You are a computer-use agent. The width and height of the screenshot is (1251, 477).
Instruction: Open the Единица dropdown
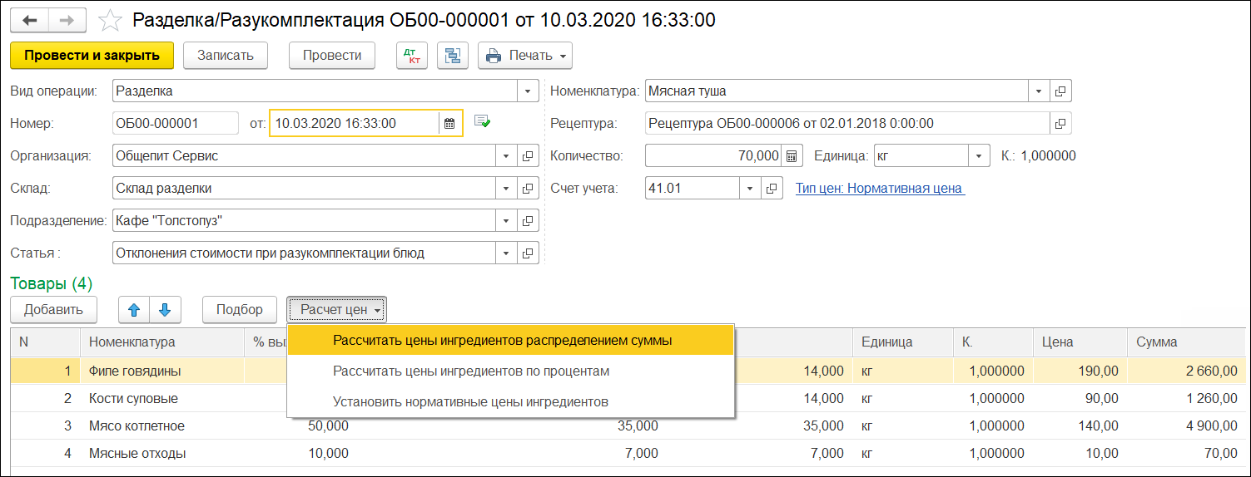(x=979, y=156)
